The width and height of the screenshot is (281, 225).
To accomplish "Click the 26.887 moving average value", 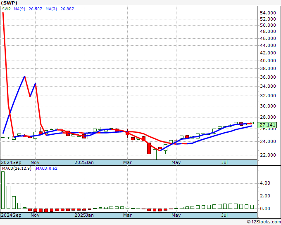I will click(x=67, y=9).
